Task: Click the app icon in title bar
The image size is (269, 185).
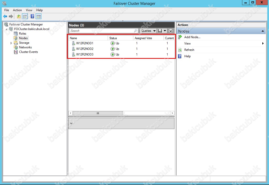Action: pos(4,3)
